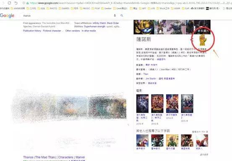232x161 pixels.
Task: Click the magnifier search icon
Action: click(122, 16)
